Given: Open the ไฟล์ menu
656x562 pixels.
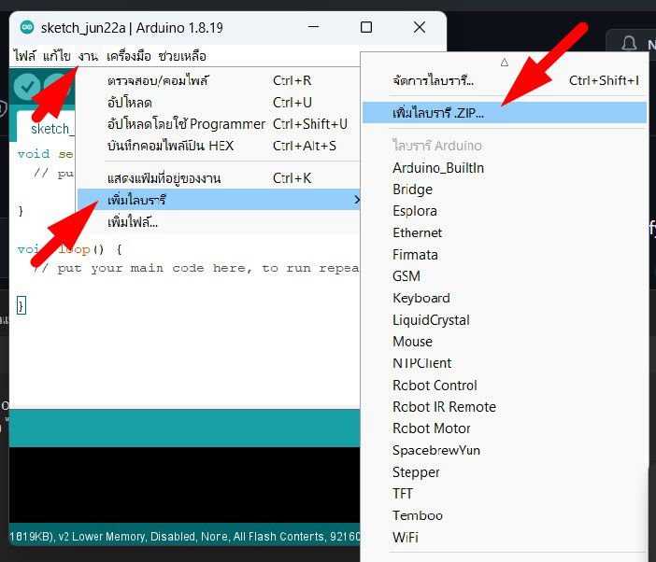Looking at the screenshot, I should click(x=24, y=56).
